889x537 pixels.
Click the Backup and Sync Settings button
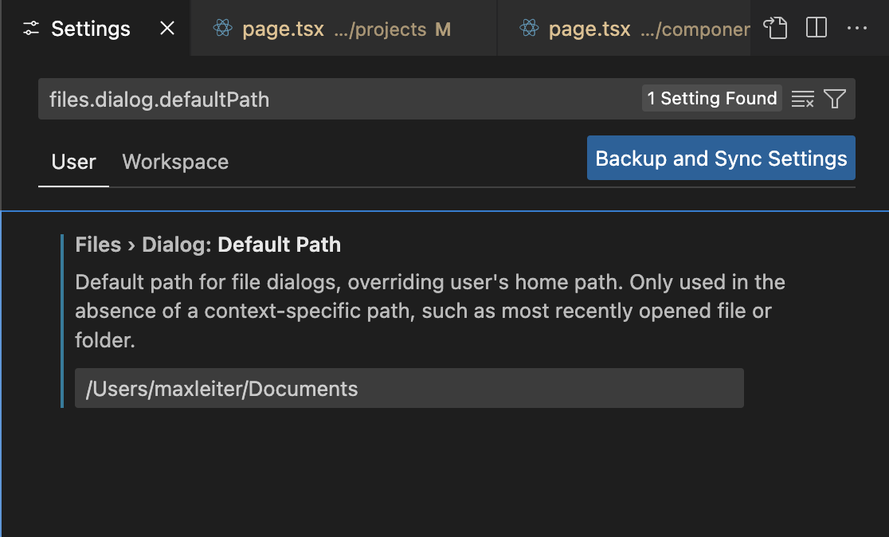point(720,158)
